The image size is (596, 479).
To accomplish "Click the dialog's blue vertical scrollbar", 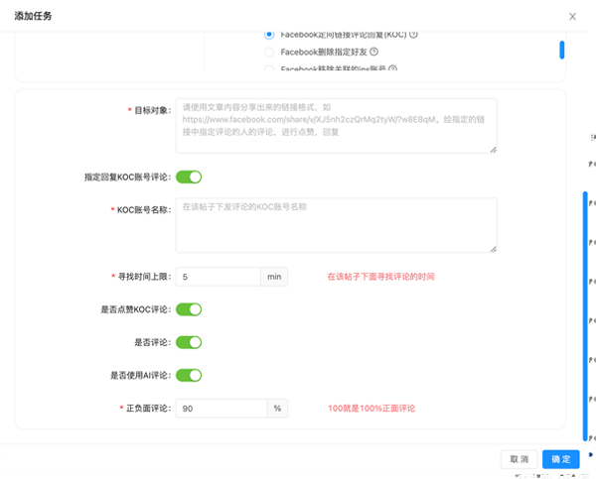I will tap(585, 316).
